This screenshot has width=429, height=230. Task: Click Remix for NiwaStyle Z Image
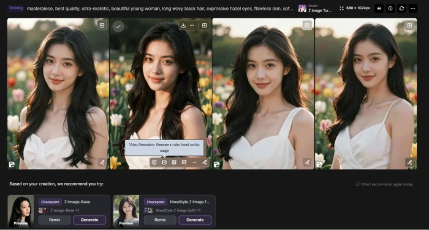[160, 220]
